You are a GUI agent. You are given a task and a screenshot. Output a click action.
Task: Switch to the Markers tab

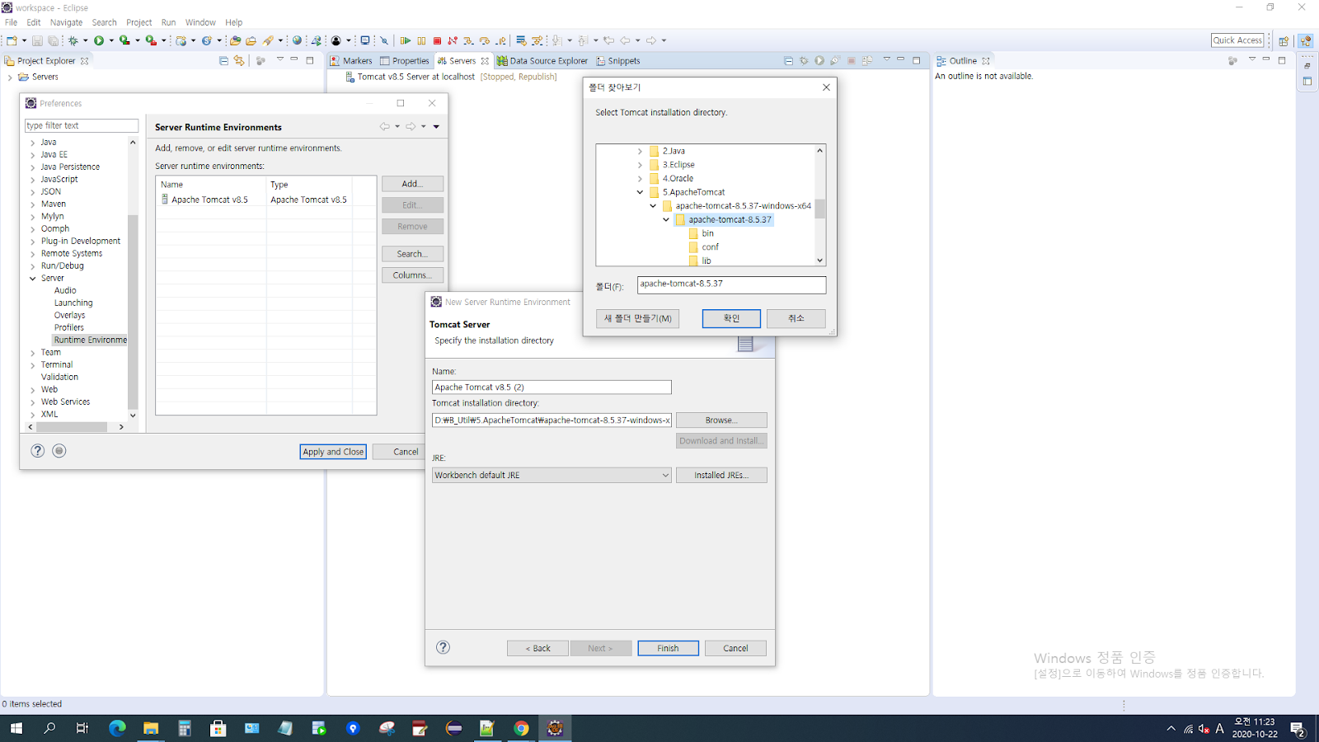click(351, 60)
